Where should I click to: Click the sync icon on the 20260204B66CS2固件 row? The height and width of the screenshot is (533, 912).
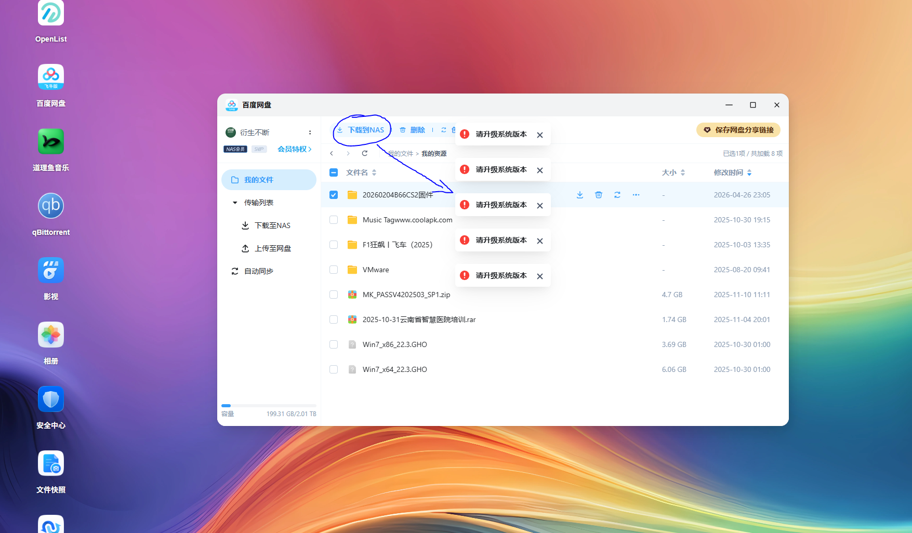click(x=617, y=195)
